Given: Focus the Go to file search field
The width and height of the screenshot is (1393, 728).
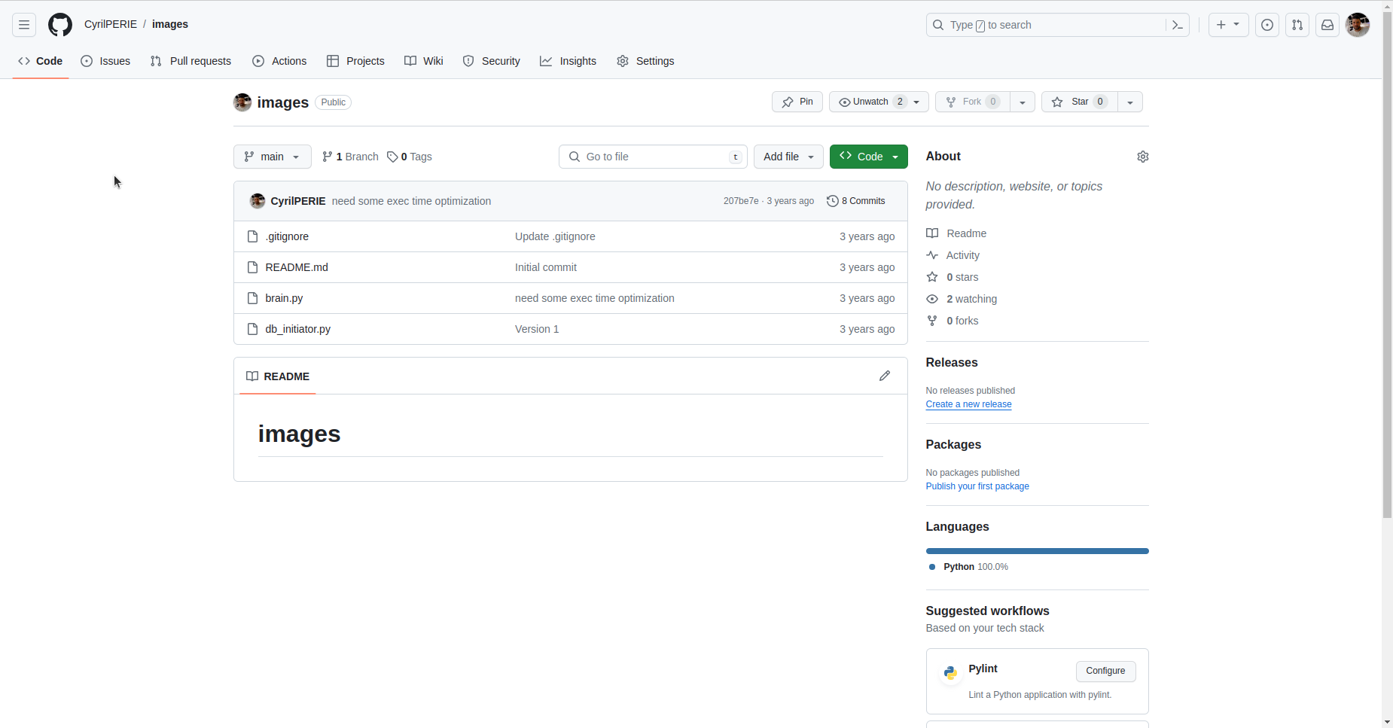Looking at the screenshot, I should click(x=652, y=157).
